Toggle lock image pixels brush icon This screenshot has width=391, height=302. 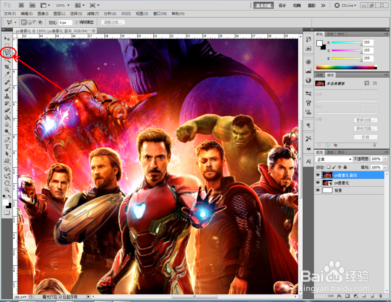[334, 167]
